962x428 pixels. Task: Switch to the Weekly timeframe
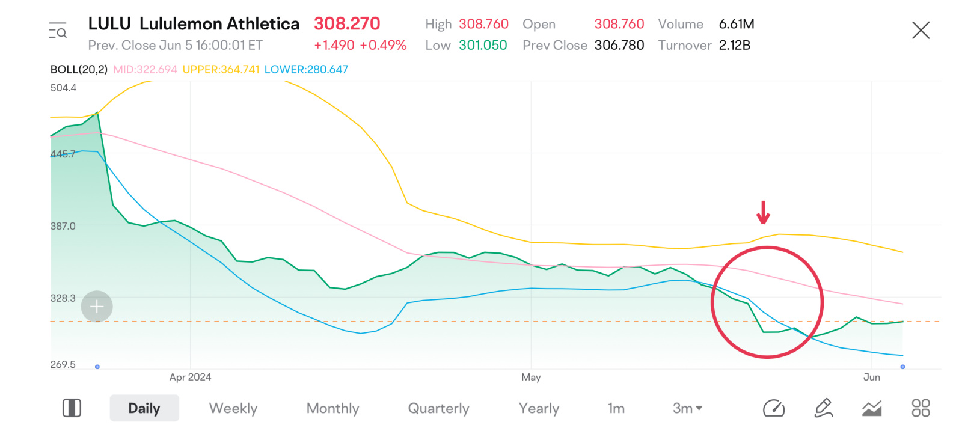[x=233, y=408]
